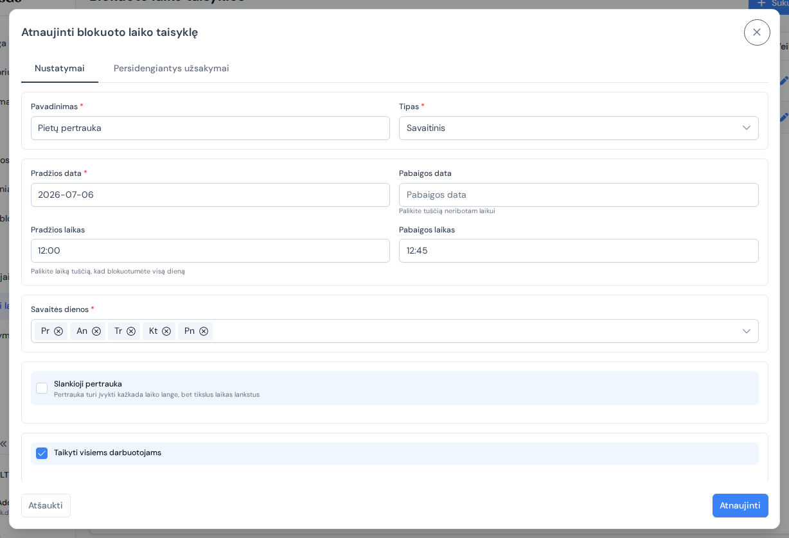The image size is (789, 538).
Task: Click the Atnaujinti button
Action: 740,505
